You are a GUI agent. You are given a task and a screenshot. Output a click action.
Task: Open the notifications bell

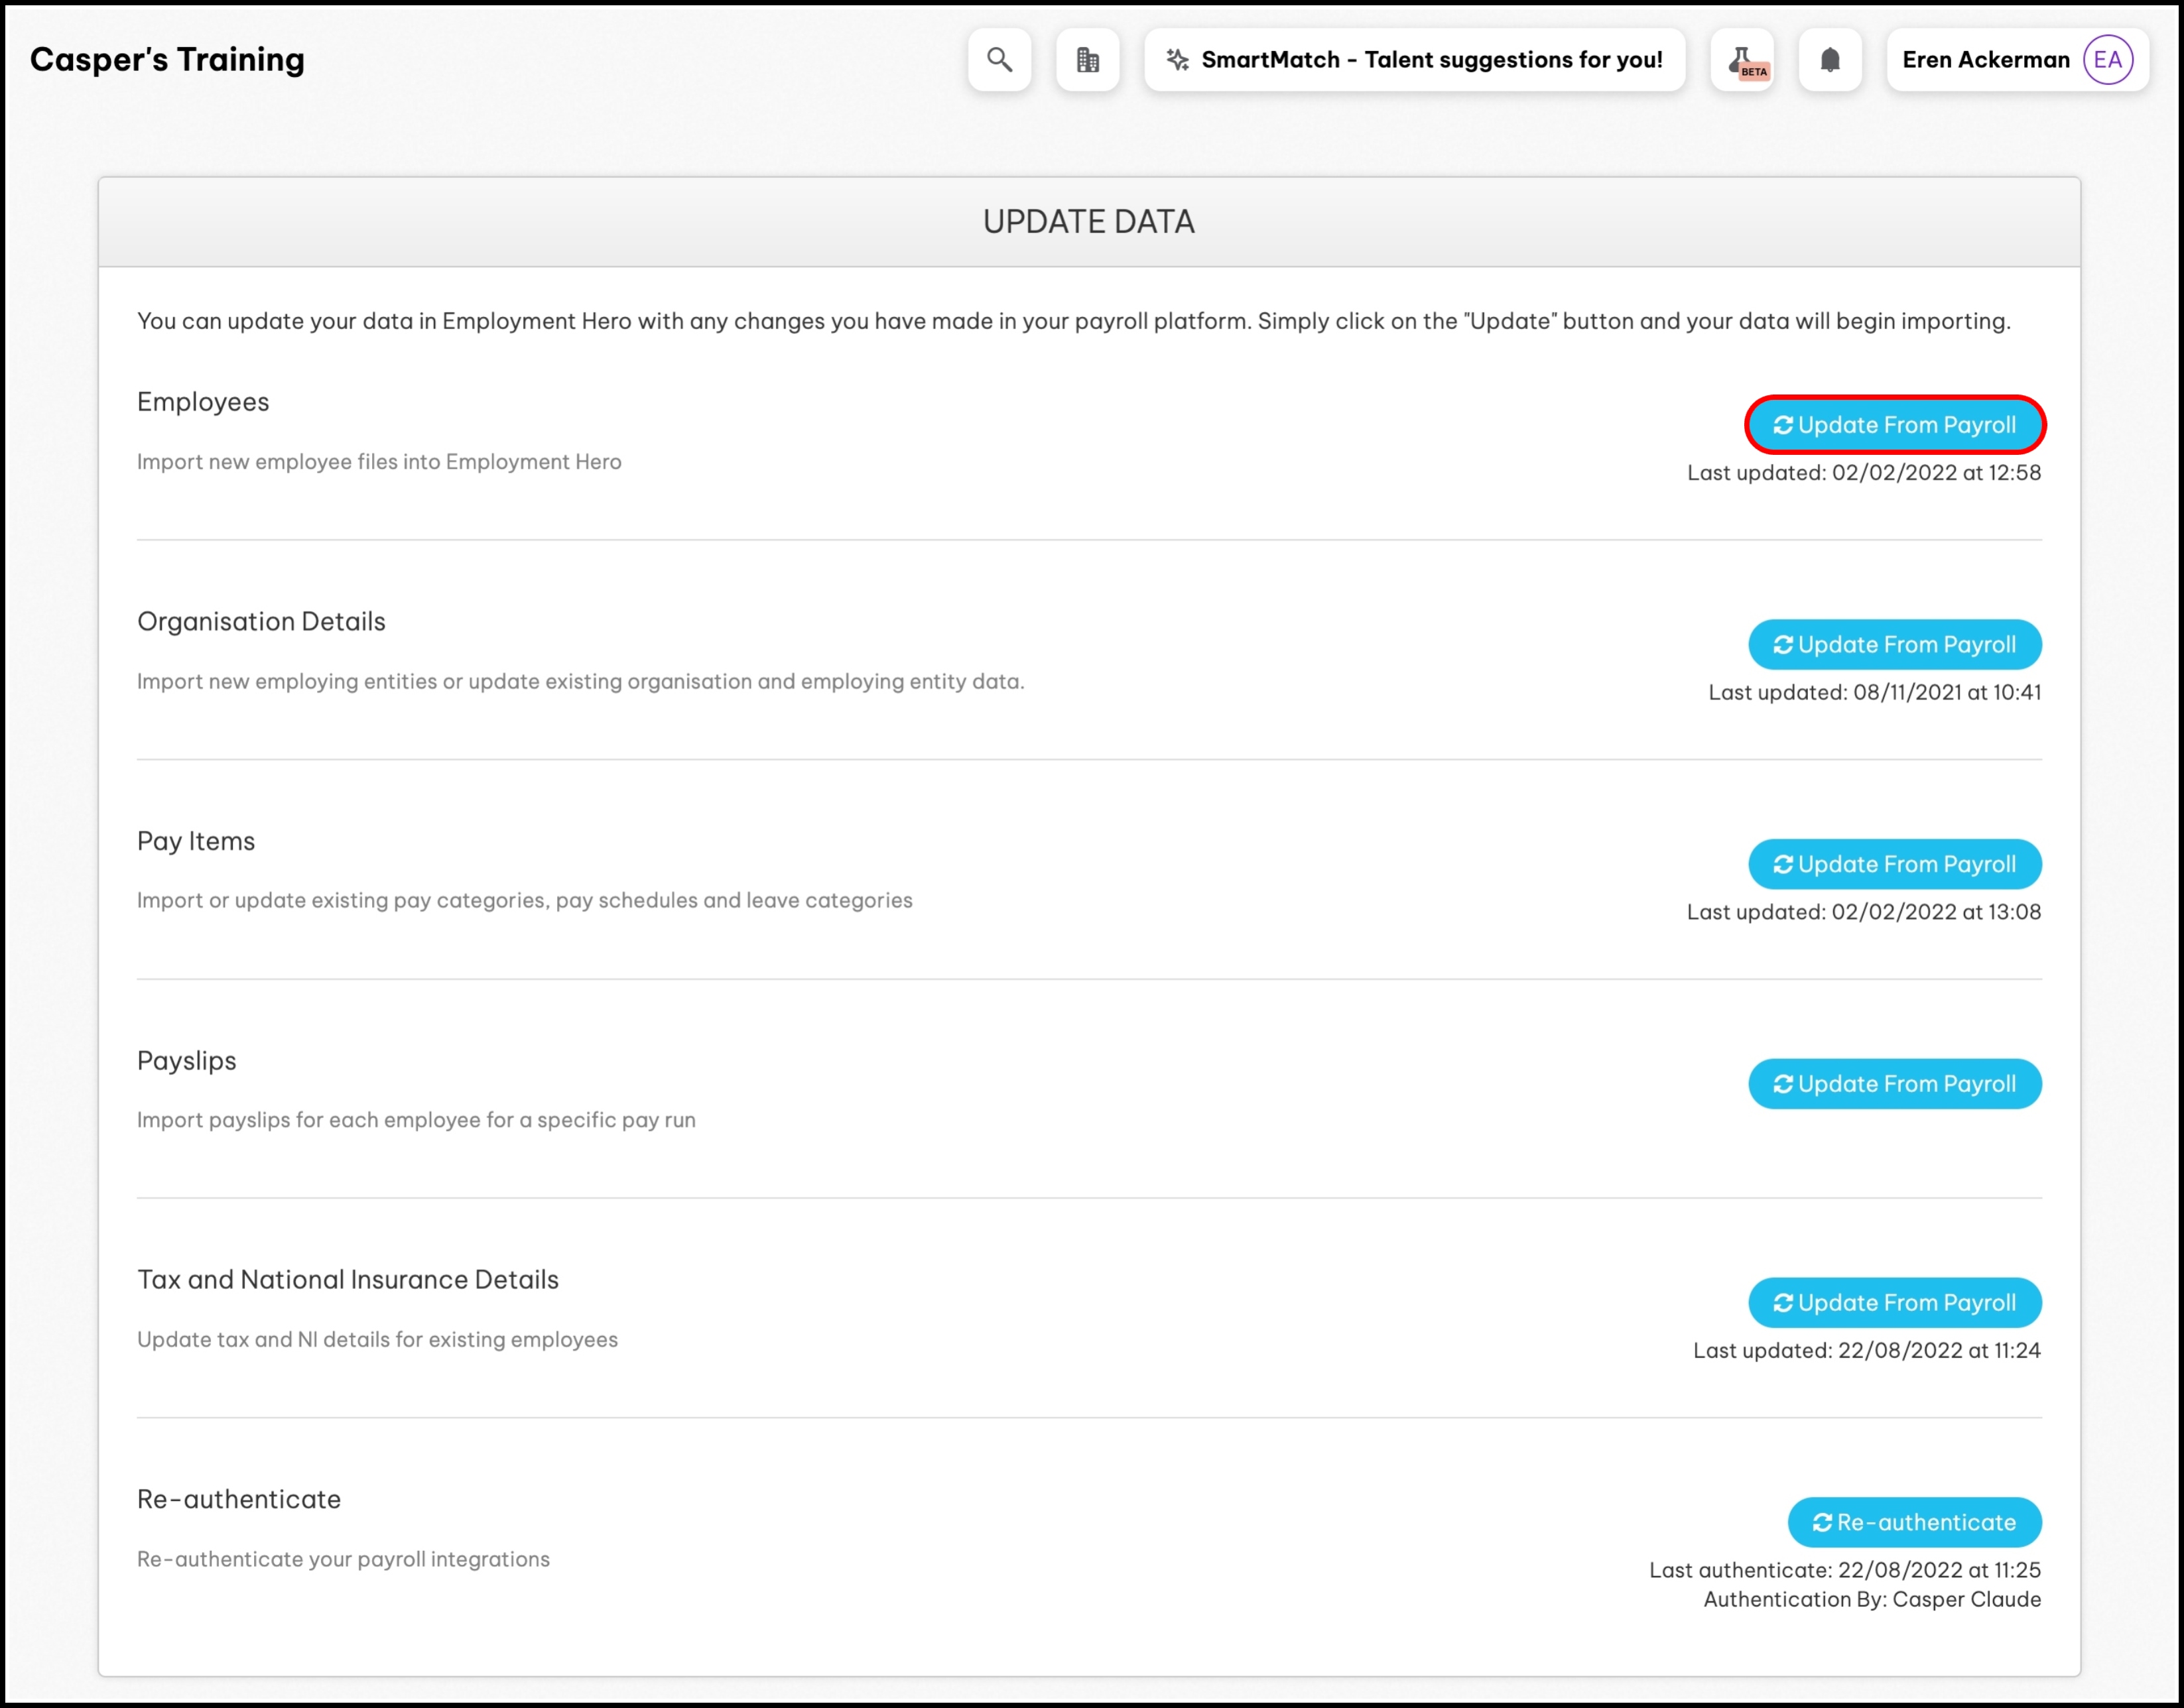(1829, 60)
